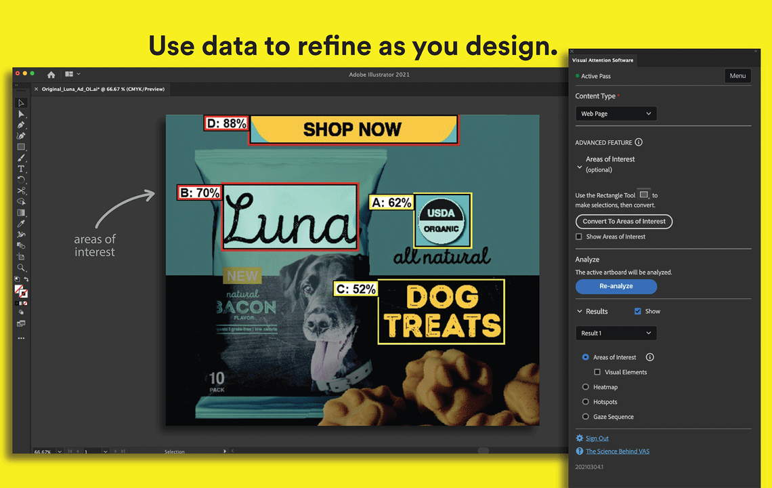The height and width of the screenshot is (488, 772).
Task: Open the Result 1 dropdown
Action: (616, 333)
